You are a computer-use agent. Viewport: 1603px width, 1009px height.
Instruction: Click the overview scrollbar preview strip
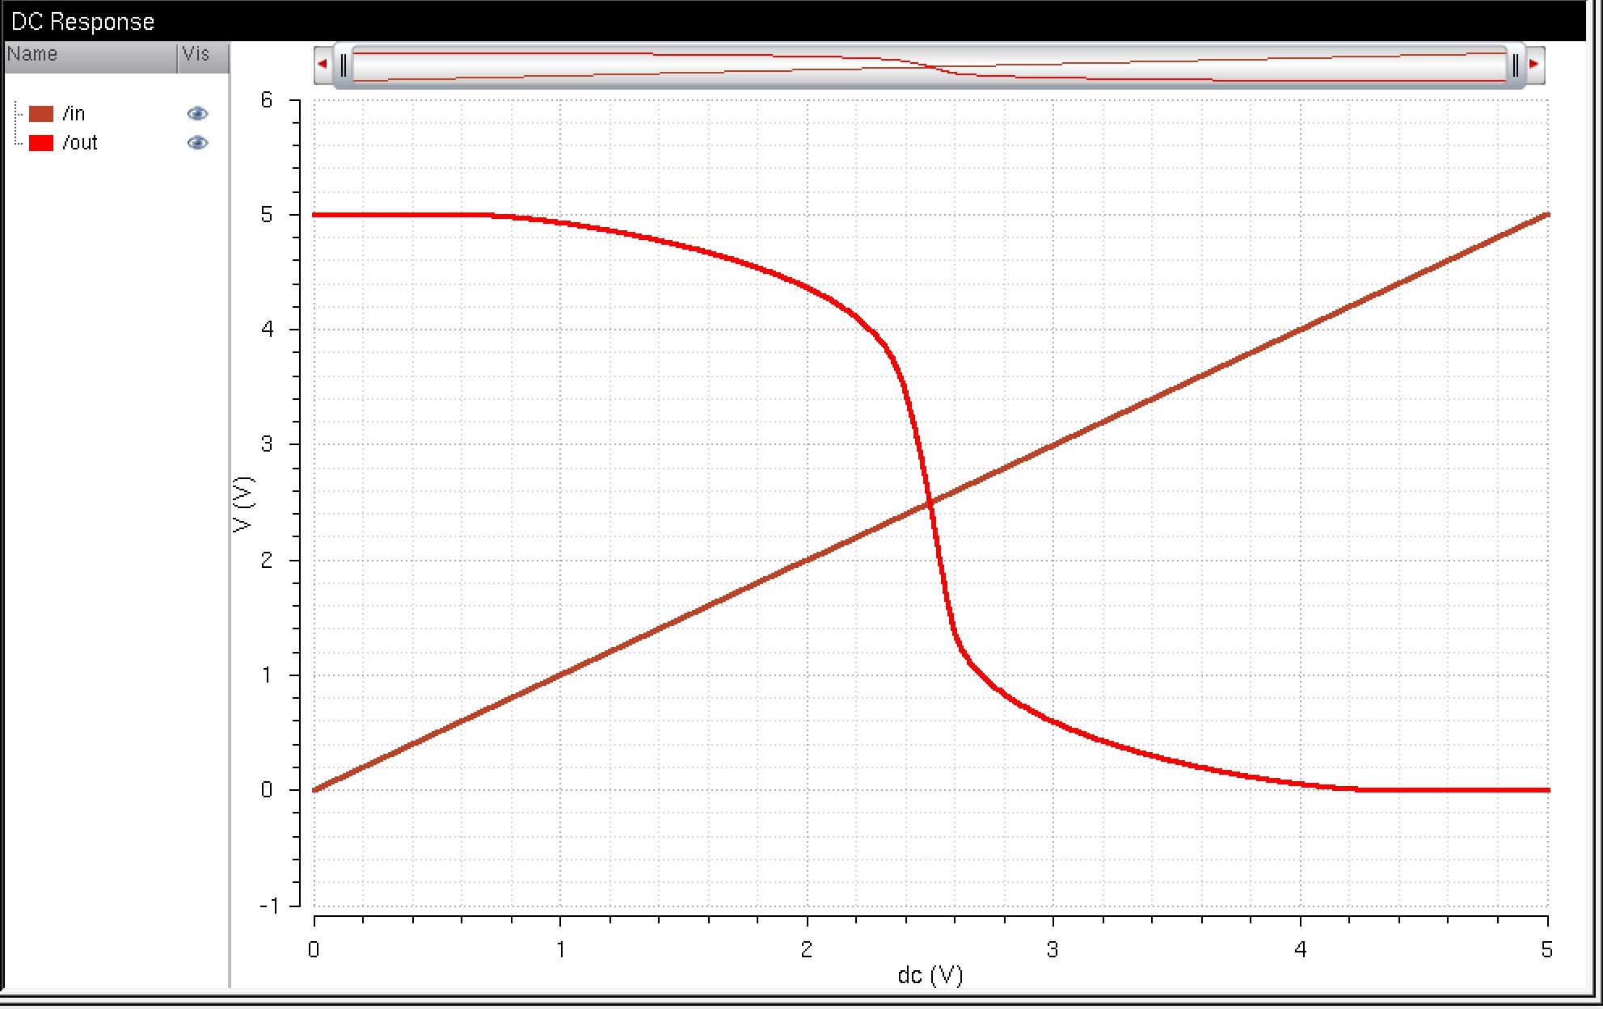pos(930,65)
